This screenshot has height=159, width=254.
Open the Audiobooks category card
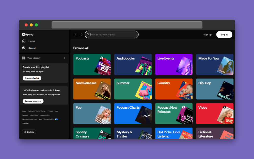click(133, 64)
